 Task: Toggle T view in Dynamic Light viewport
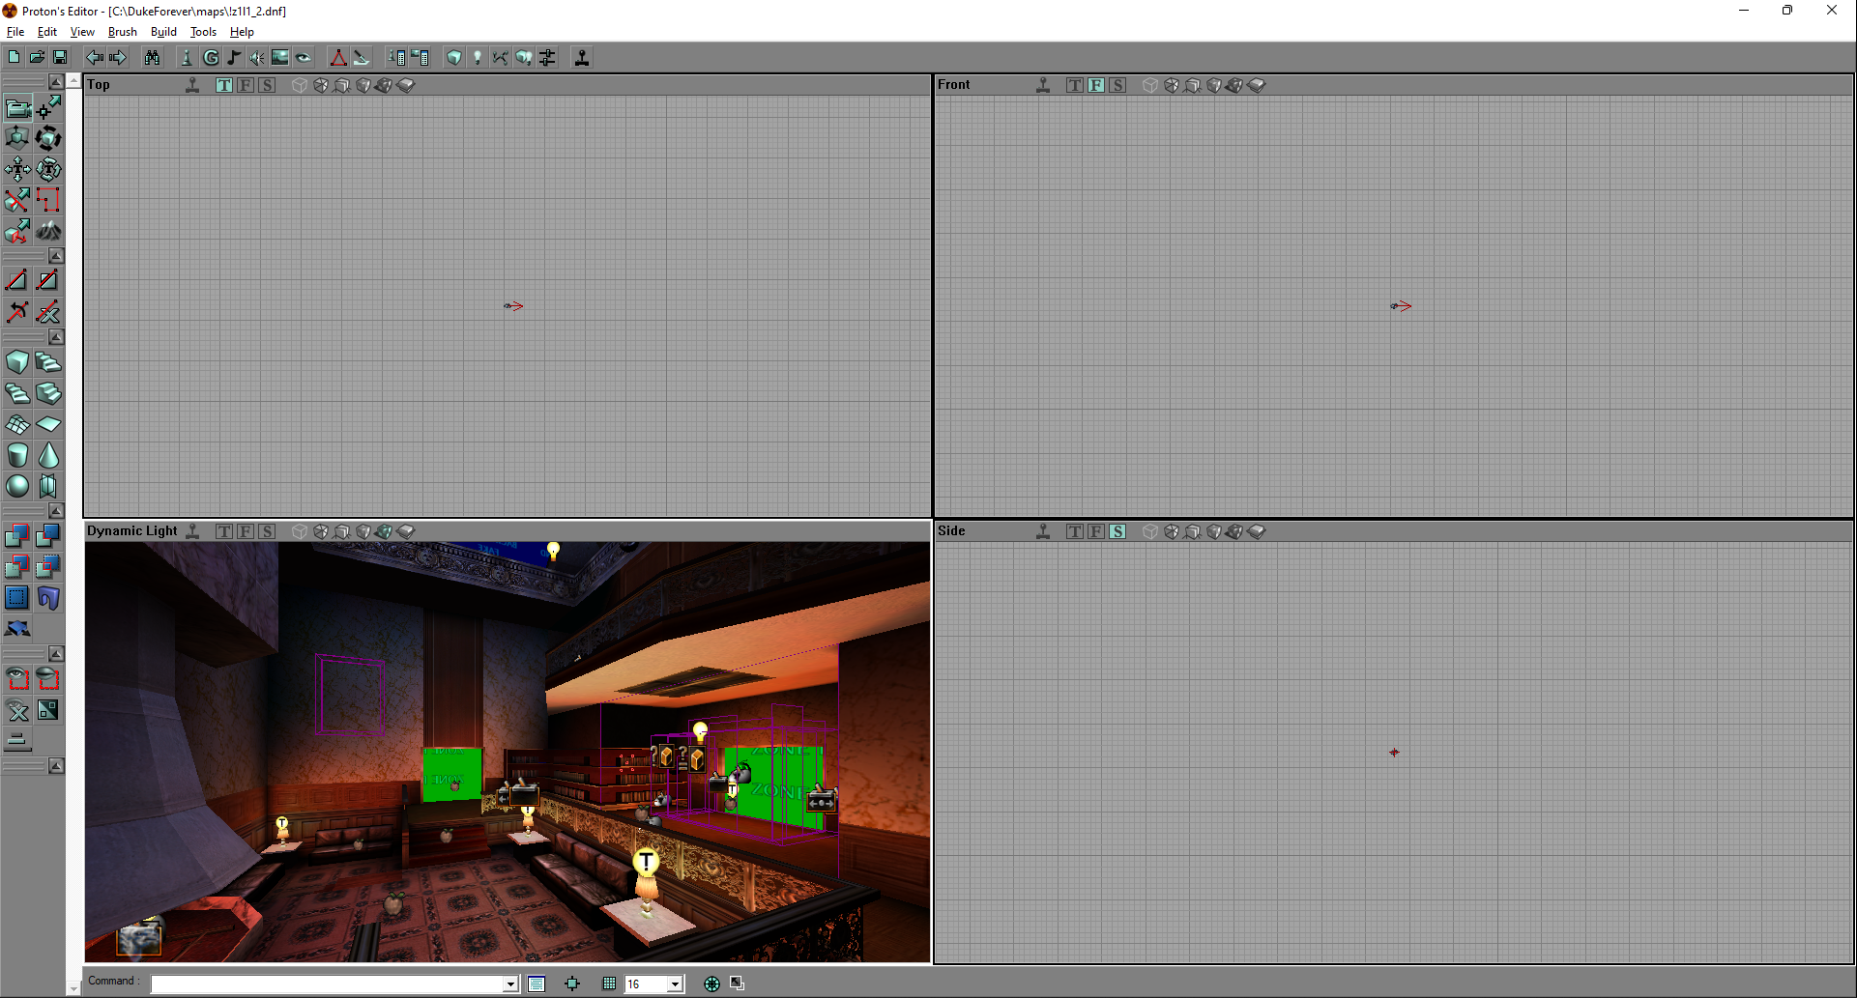(x=224, y=531)
